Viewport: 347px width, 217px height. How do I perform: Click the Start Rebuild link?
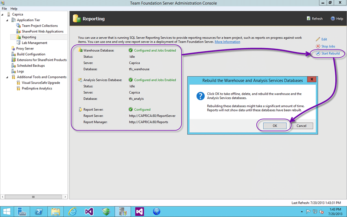point(331,53)
